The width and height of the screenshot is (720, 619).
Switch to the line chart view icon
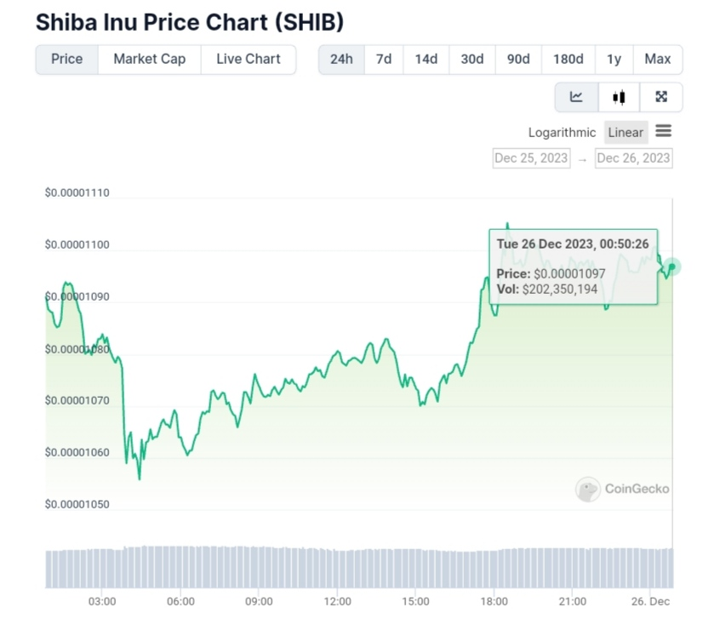tap(576, 97)
